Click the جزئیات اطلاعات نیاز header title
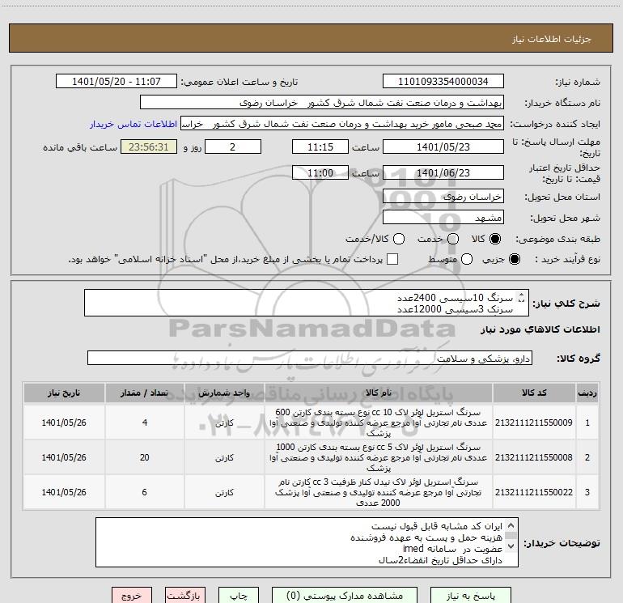Screen dimensions: 623x603 [x=552, y=39]
